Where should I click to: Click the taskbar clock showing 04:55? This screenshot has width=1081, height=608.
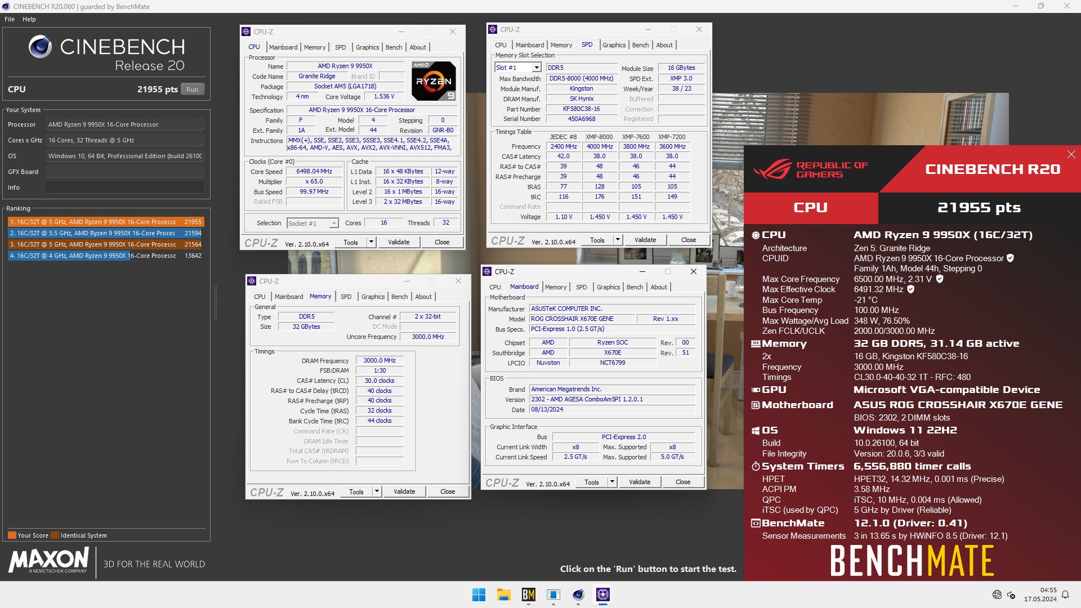1040,594
